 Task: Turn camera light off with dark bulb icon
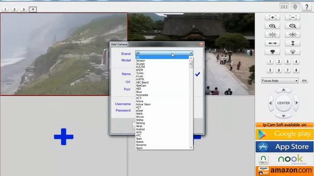point(272,52)
